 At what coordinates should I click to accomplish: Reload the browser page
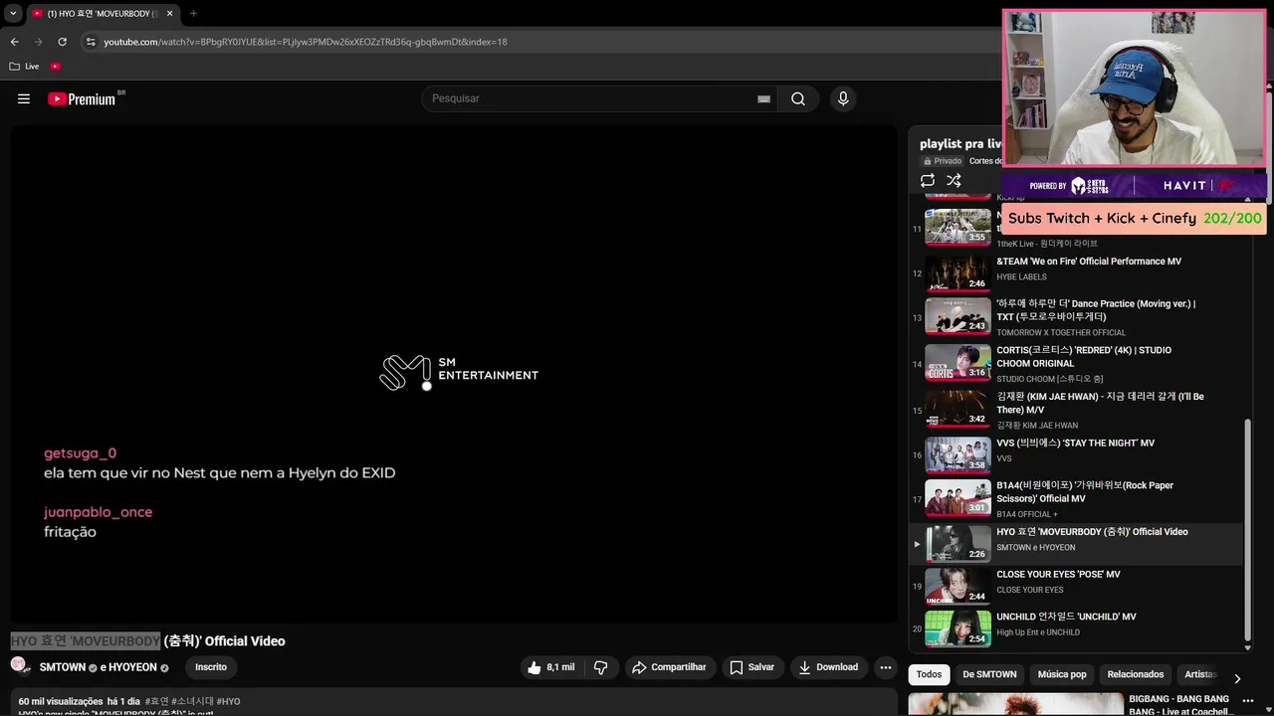tap(62, 42)
